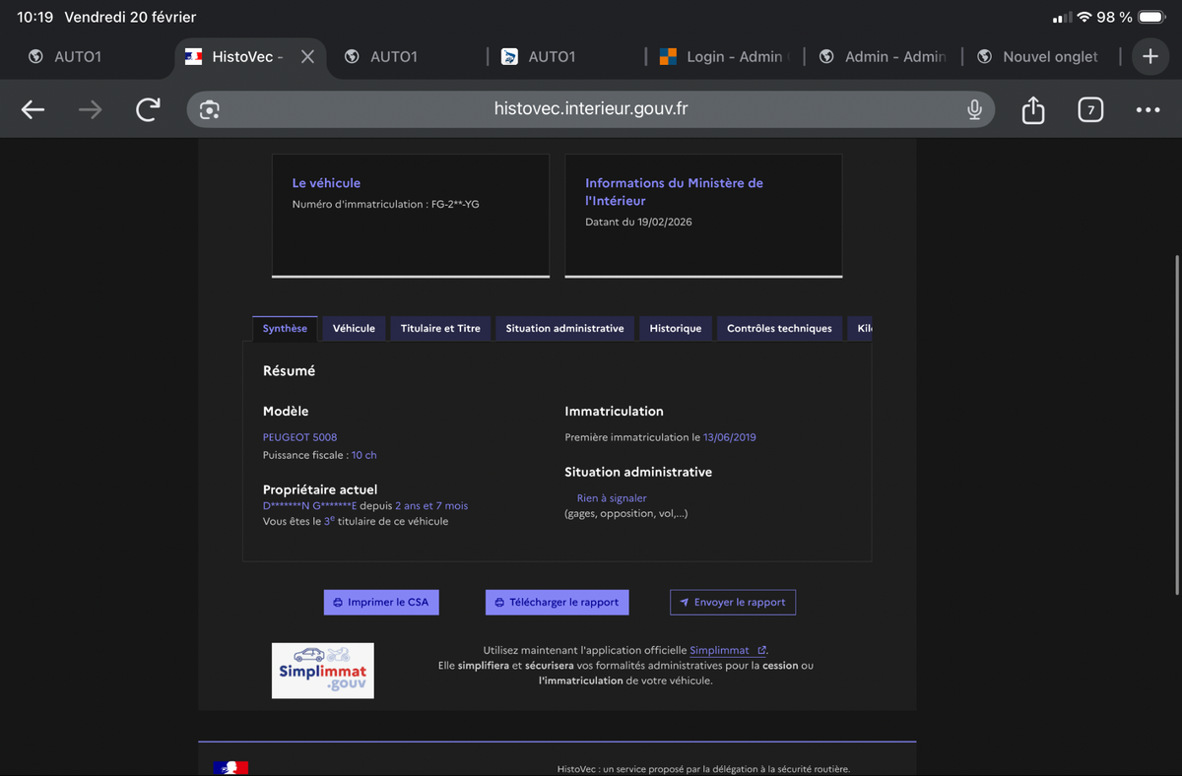Click the Résumé heading
Viewport: 1182px width, 776px height.
click(x=289, y=371)
